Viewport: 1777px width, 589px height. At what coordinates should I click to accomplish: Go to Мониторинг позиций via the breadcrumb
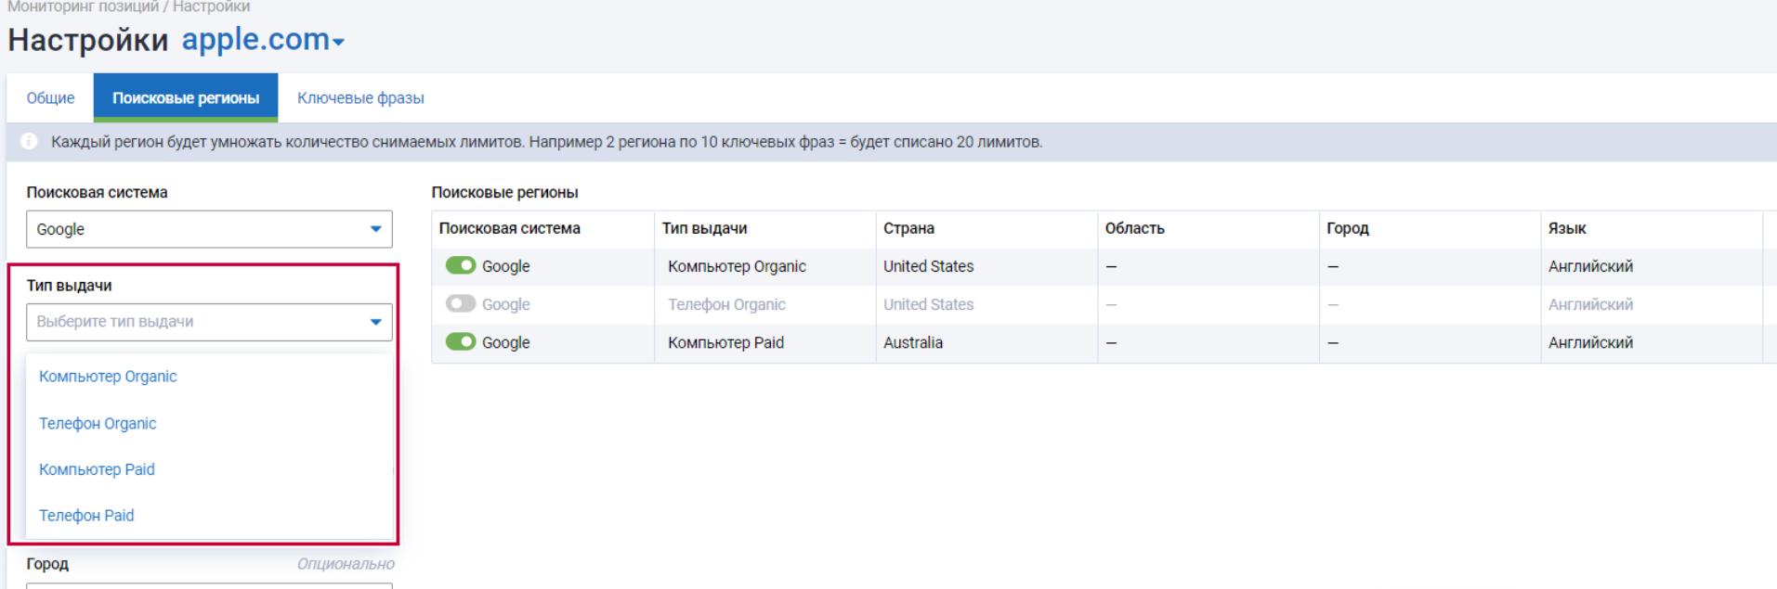(x=83, y=6)
